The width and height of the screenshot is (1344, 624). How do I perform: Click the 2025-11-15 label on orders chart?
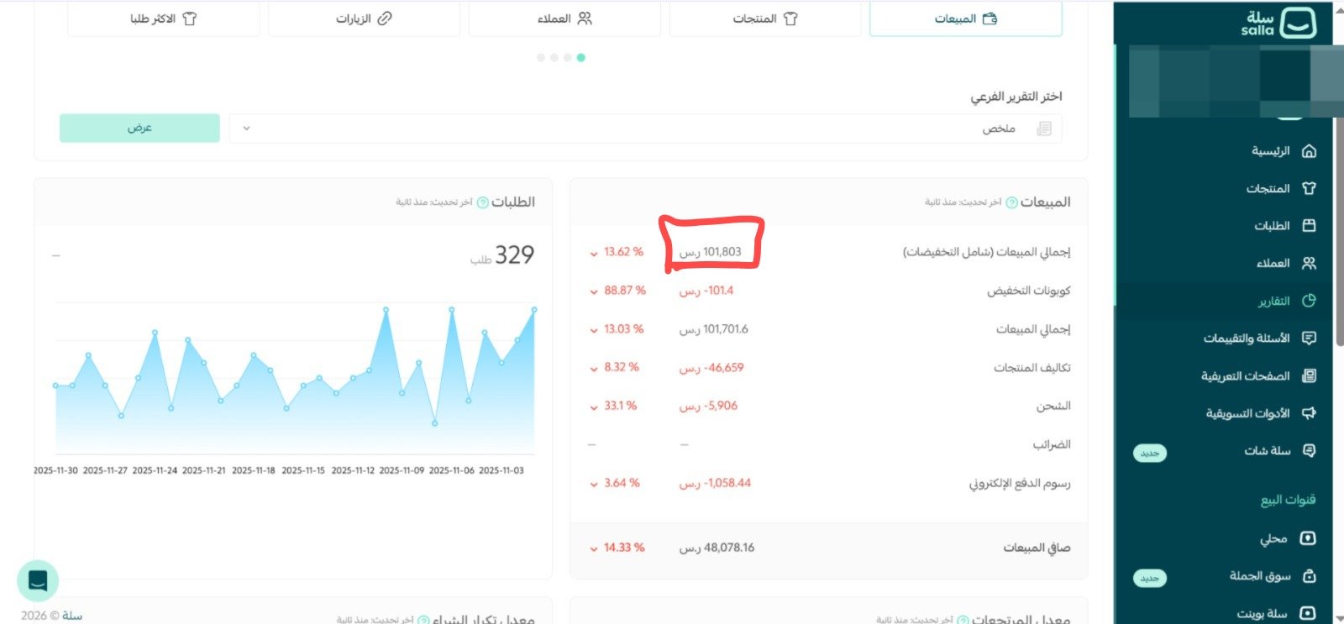pyautogui.click(x=303, y=470)
